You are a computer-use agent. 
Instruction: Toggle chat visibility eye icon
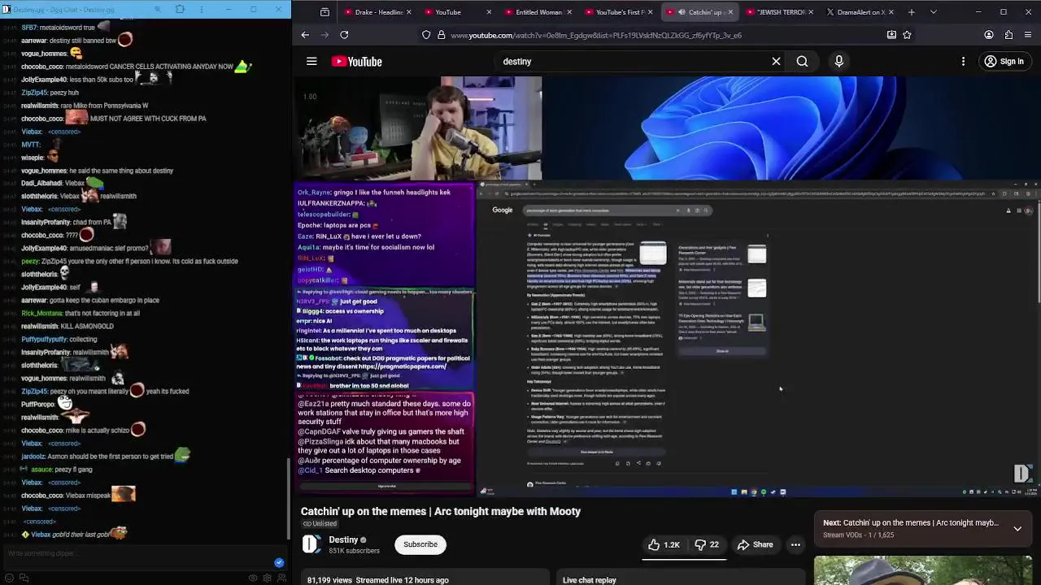253,578
